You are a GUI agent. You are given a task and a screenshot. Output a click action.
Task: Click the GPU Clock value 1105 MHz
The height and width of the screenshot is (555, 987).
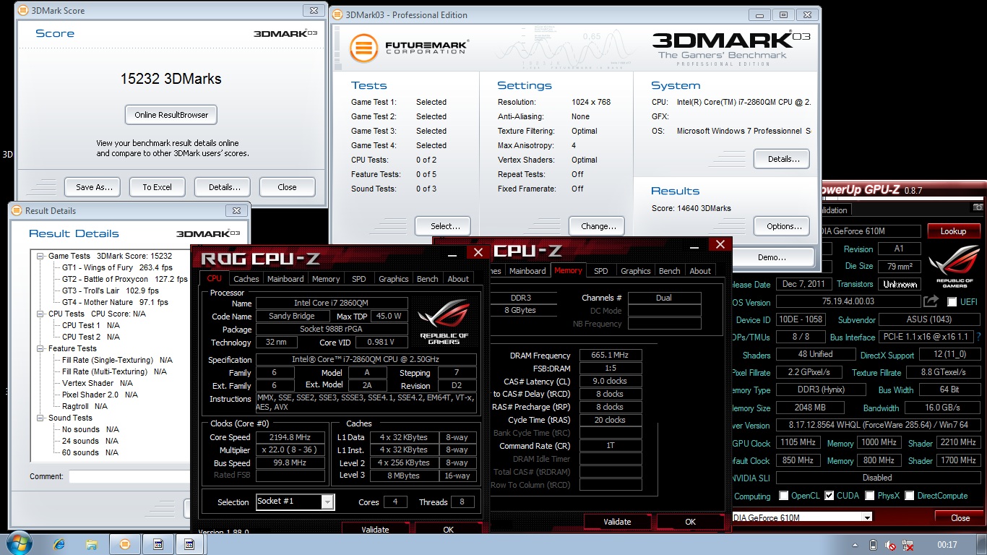coord(797,442)
